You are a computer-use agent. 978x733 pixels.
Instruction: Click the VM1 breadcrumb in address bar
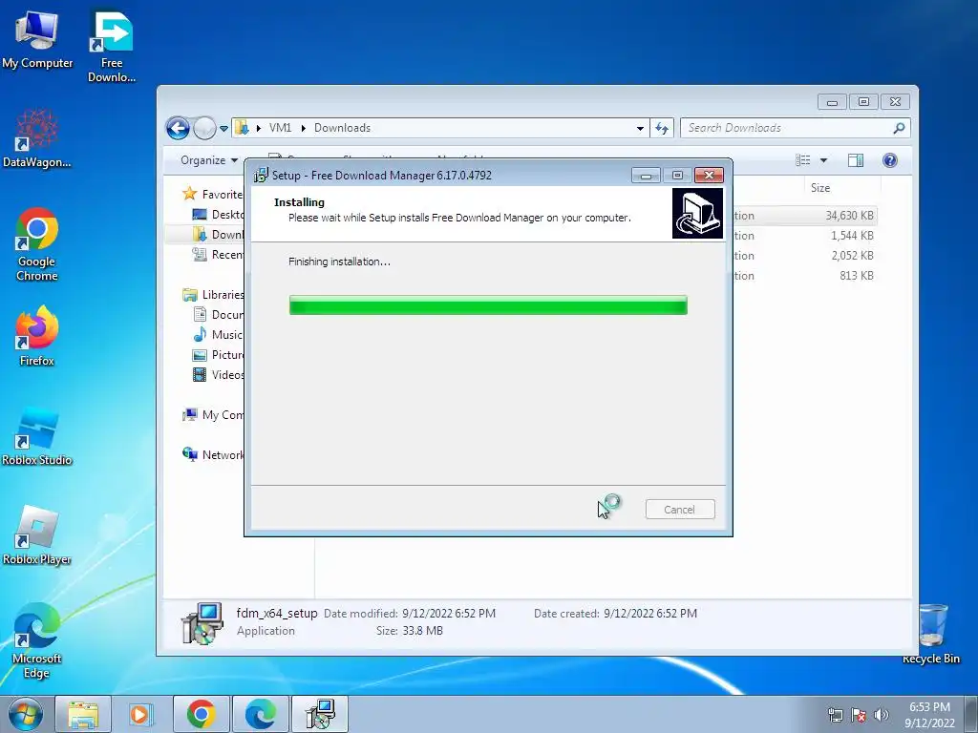(x=280, y=128)
